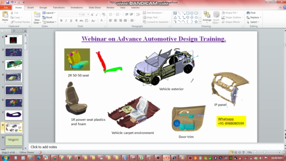This screenshot has width=286, height=161.
Task: Justify text alignment
Action: [x=125, y=21]
